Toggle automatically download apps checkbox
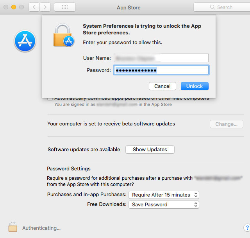 click(50, 98)
